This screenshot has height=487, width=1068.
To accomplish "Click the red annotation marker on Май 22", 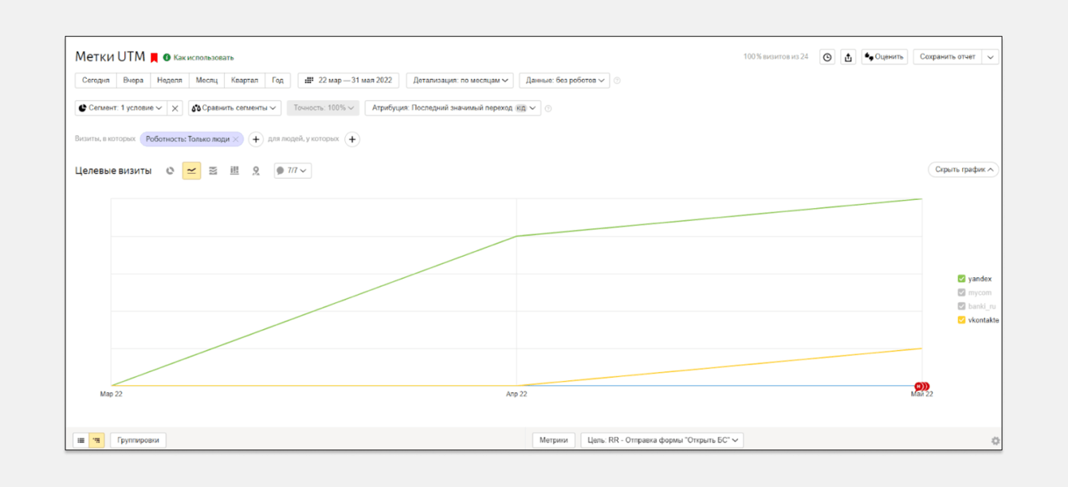I will 922,387.
